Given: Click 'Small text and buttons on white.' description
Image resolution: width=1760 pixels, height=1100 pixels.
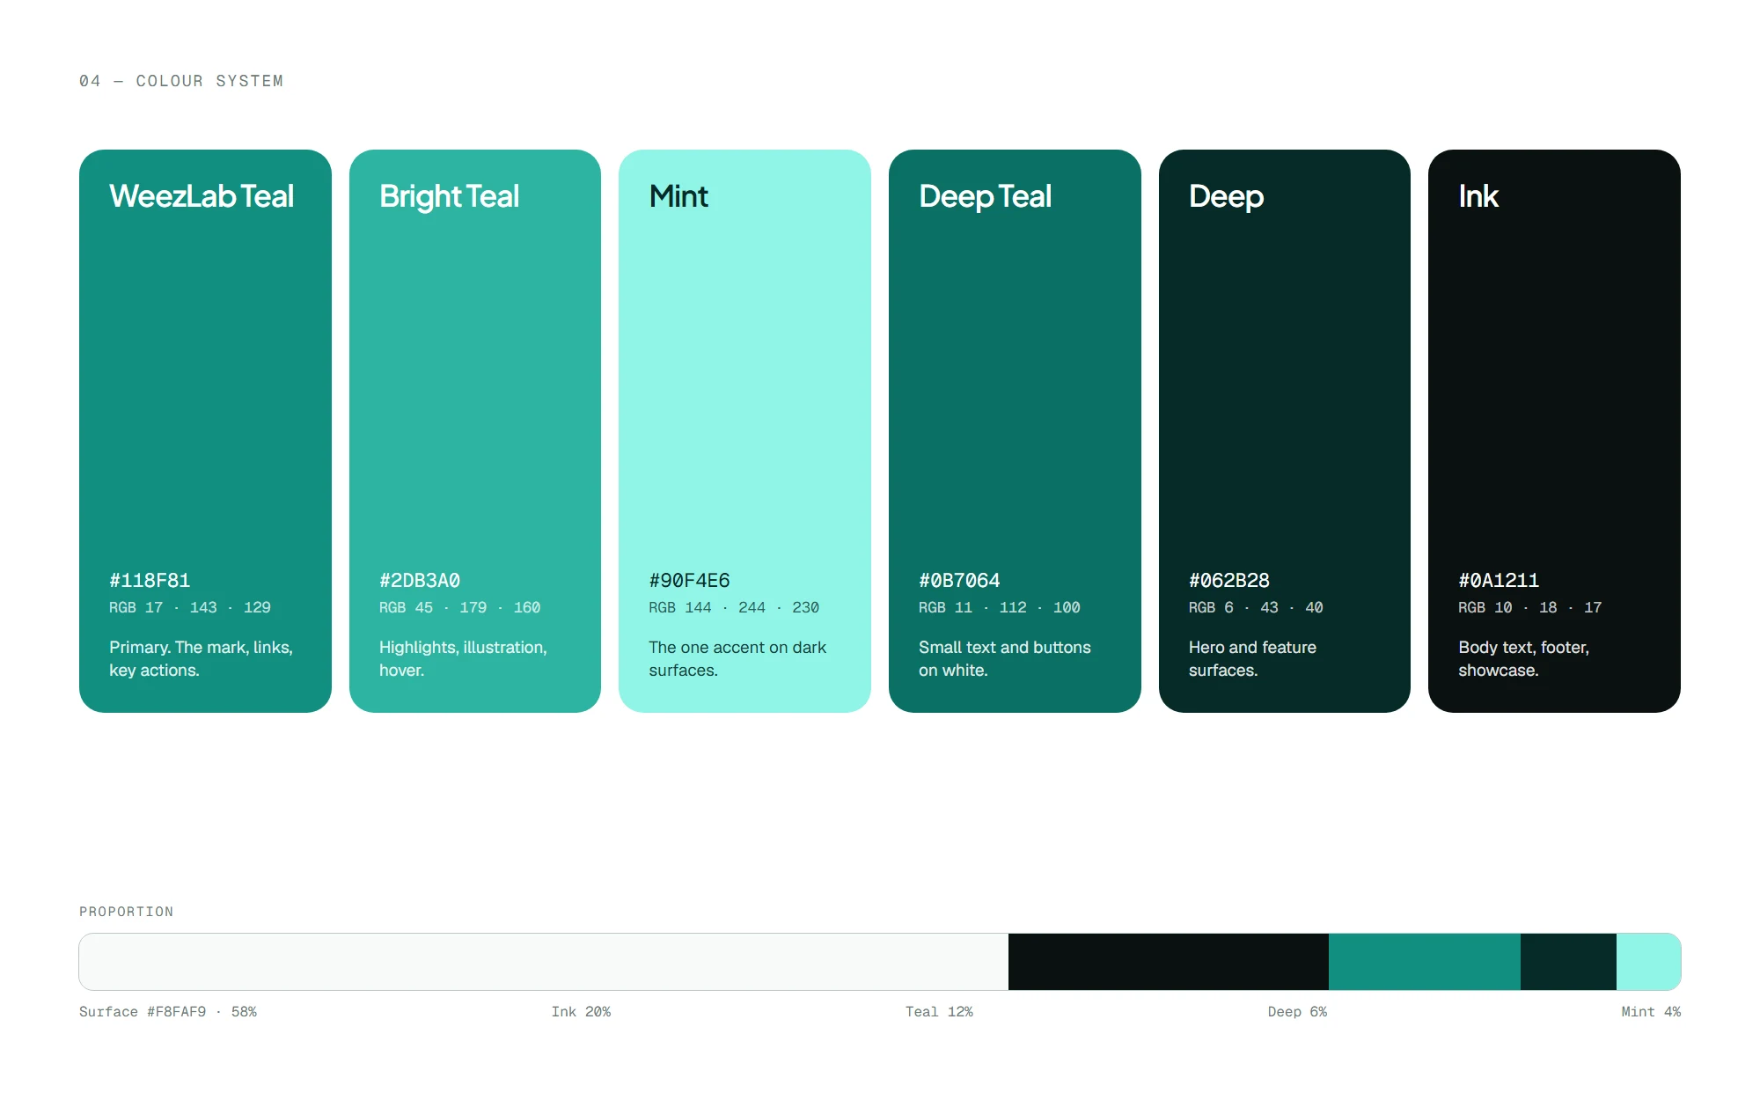Looking at the screenshot, I should point(1005,658).
